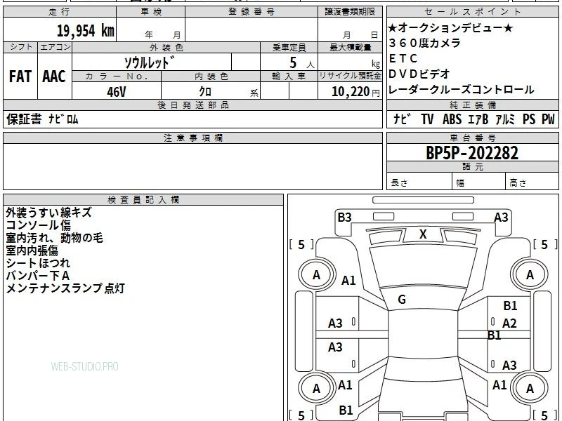Click the color number 46V
This screenshot has height=421, width=562.
117,92
